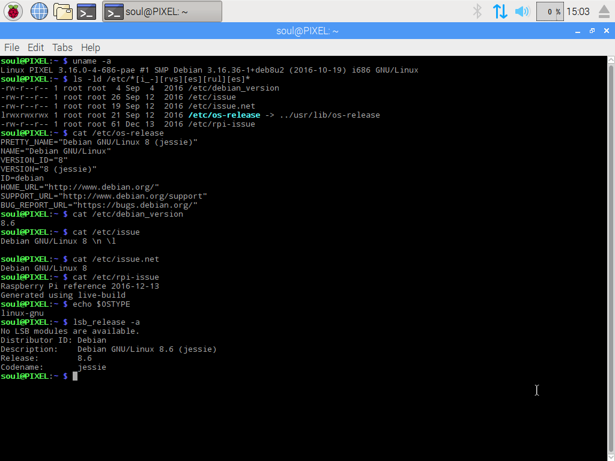
Task: Click the /etc/debian_version file name in listing
Action: 234,88
